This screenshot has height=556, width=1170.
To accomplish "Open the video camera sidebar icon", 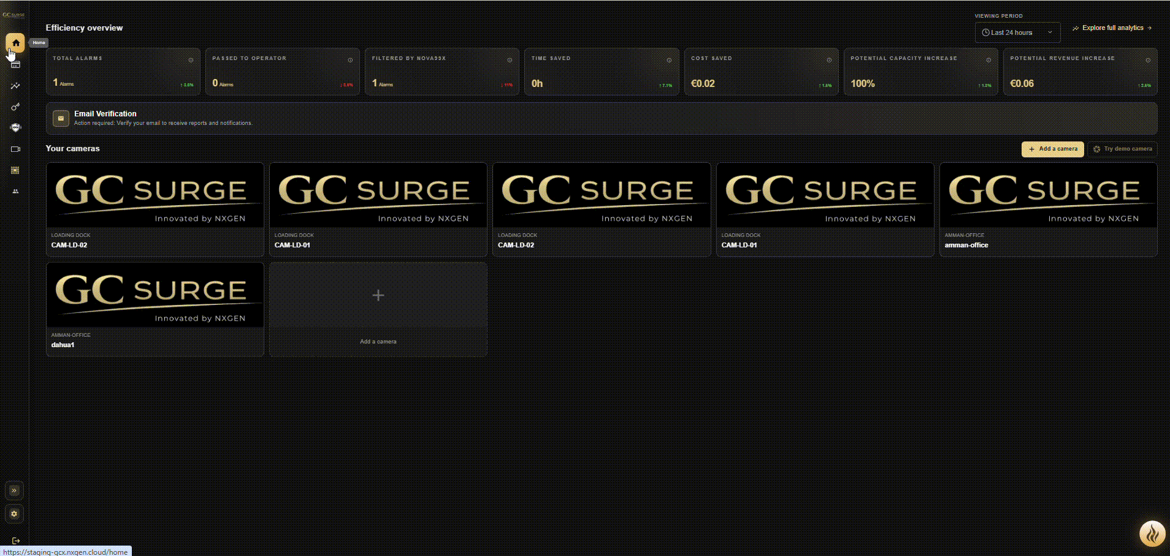I will coord(15,149).
